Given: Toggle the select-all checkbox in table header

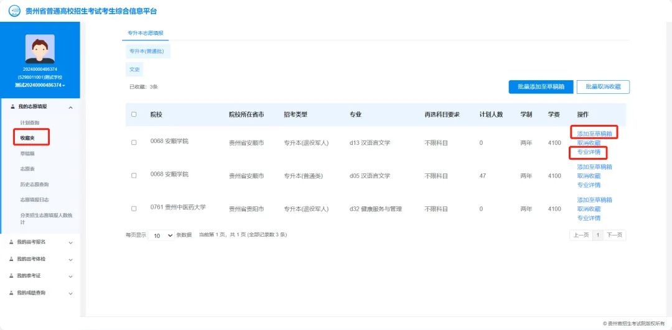Looking at the screenshot, I should tap(134, 114).
